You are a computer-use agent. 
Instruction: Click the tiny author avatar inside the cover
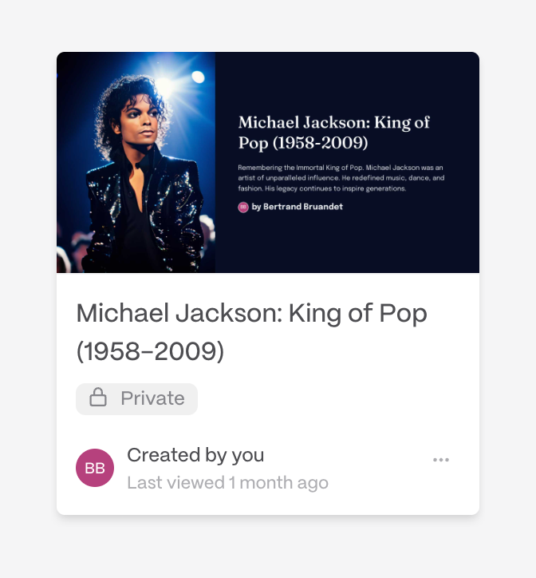[x=243, y=207]
